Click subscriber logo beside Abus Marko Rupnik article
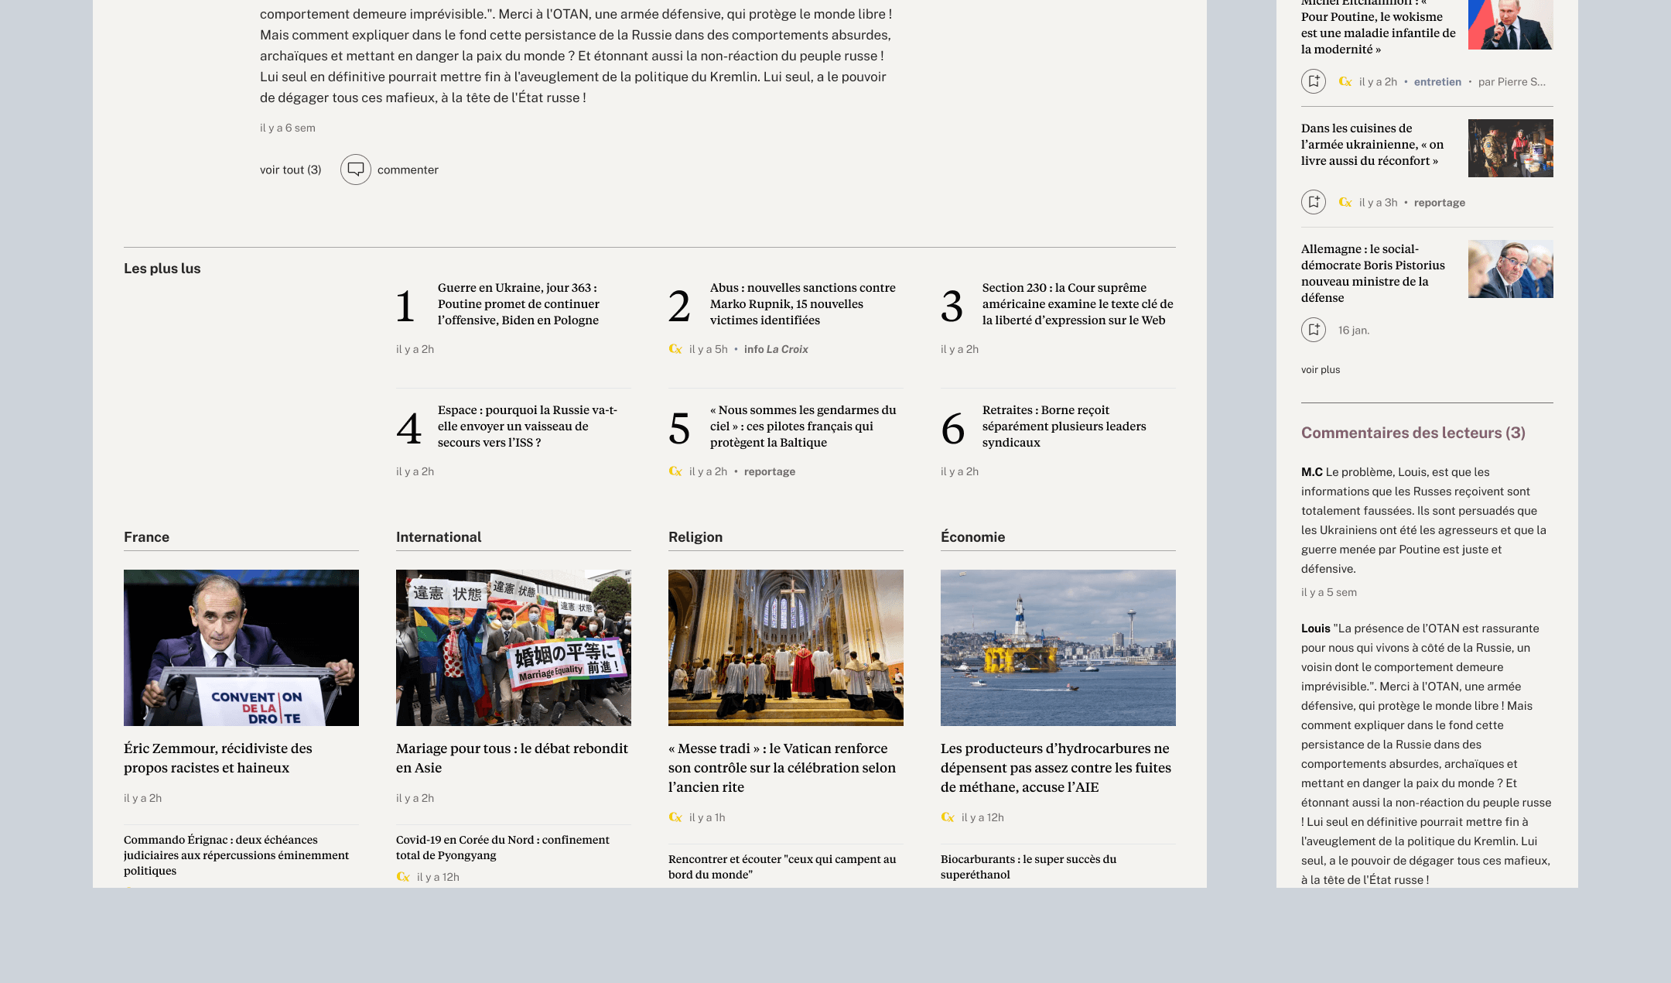The width and height of the screenshot is (1671, 983). (675, 349)
